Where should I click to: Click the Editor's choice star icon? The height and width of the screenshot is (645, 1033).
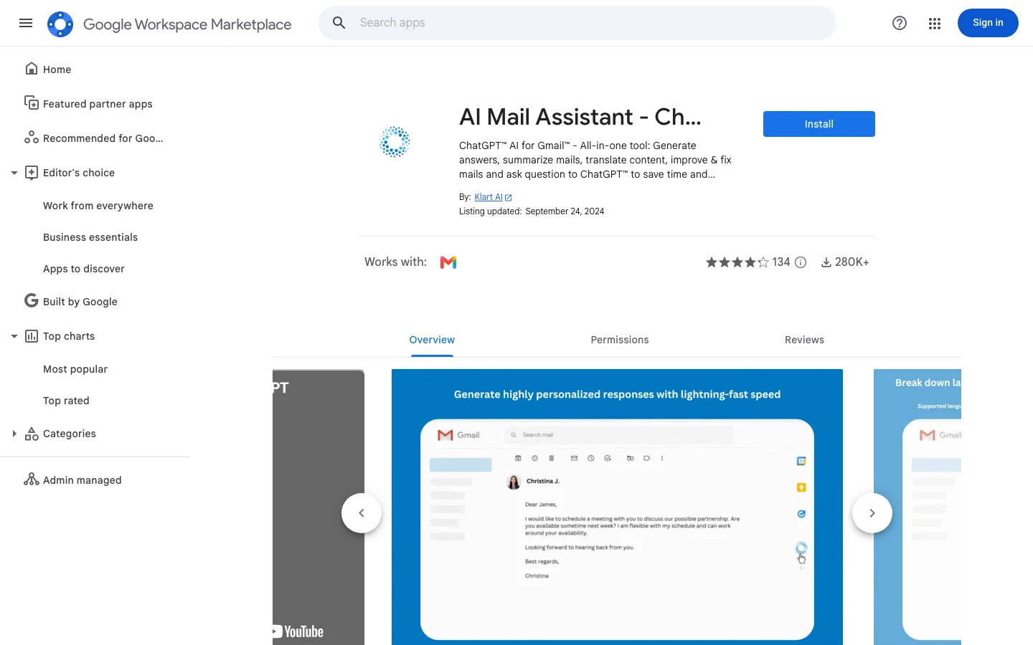[32, 172]
